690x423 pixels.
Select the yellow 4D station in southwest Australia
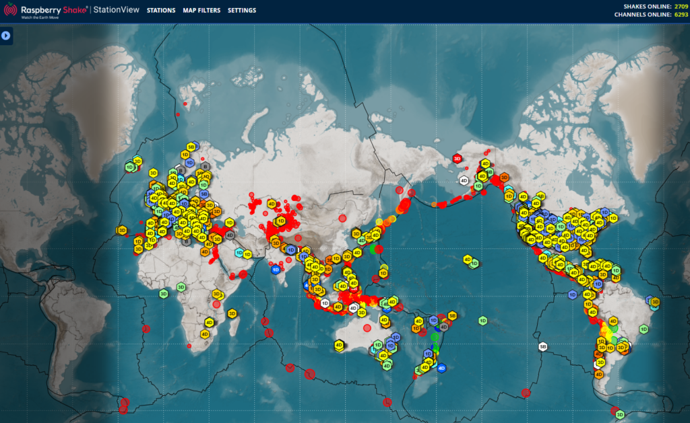[x=339, y=345]
